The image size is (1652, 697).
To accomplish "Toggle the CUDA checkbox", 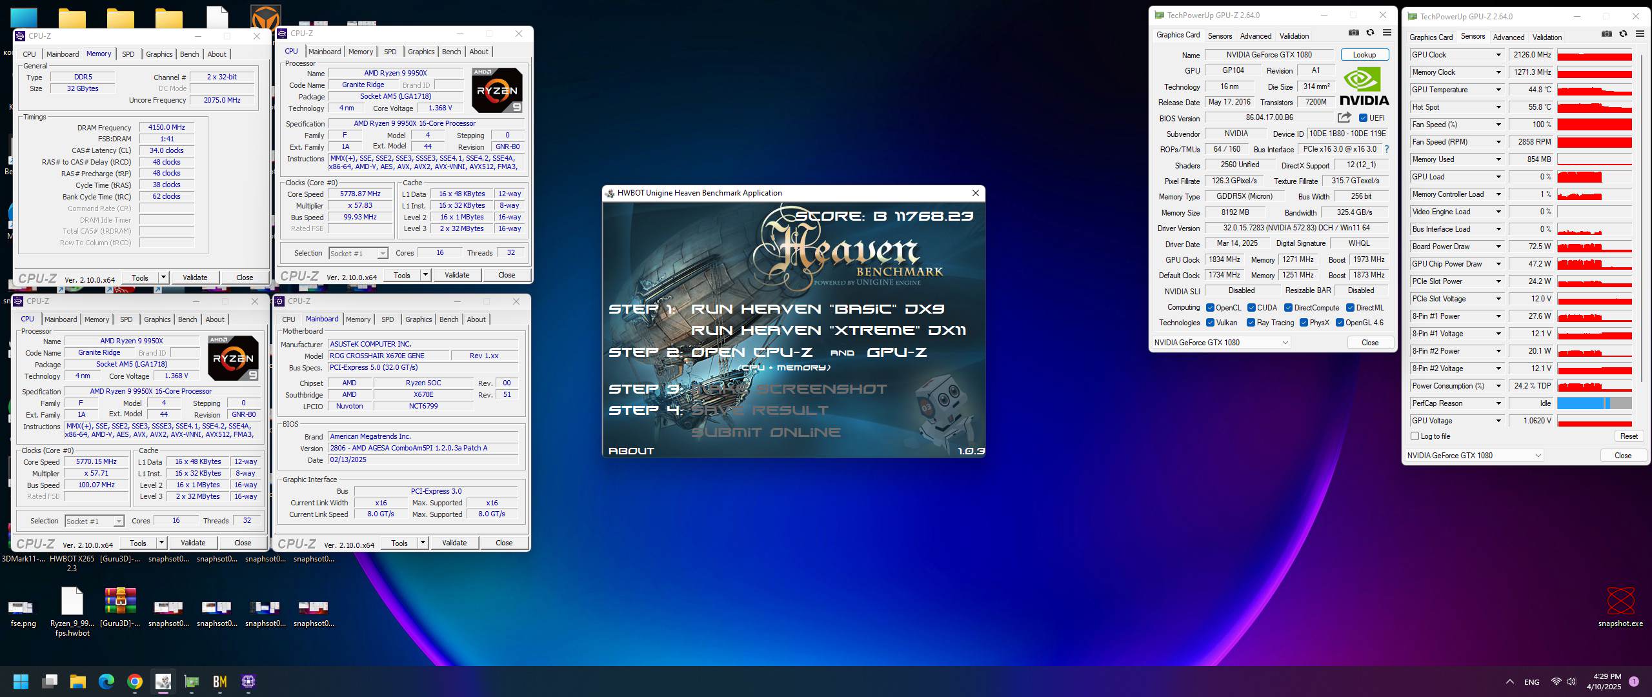I will [1251, 308].
